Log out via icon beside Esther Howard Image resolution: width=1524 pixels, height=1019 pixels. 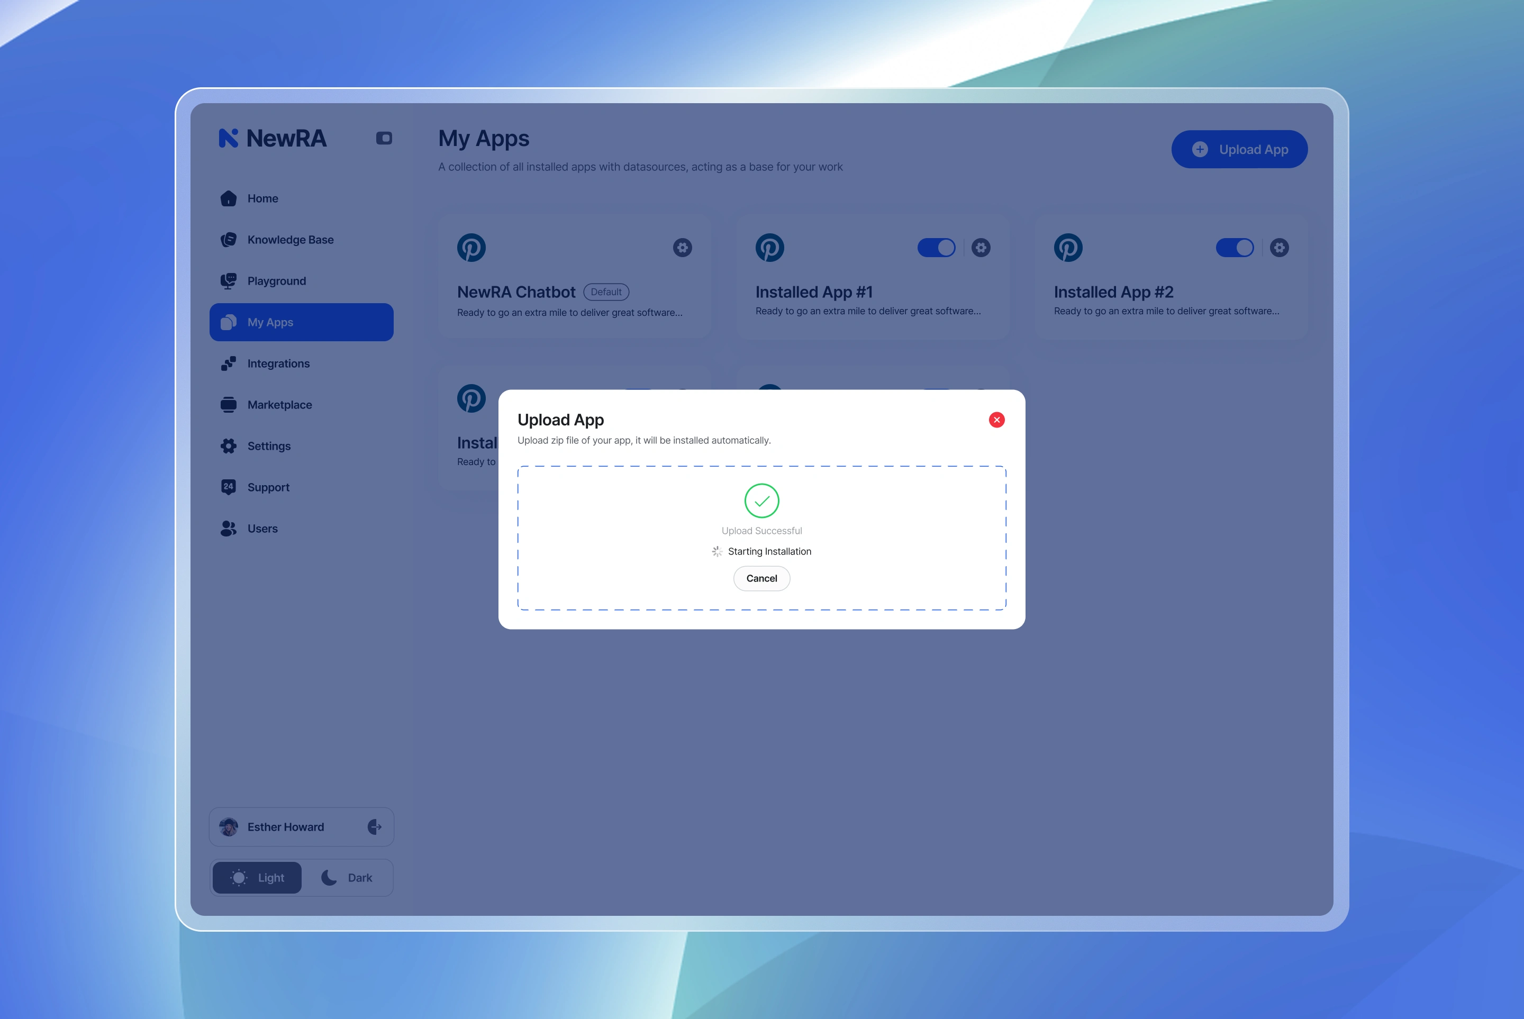[x=374, y=826]
